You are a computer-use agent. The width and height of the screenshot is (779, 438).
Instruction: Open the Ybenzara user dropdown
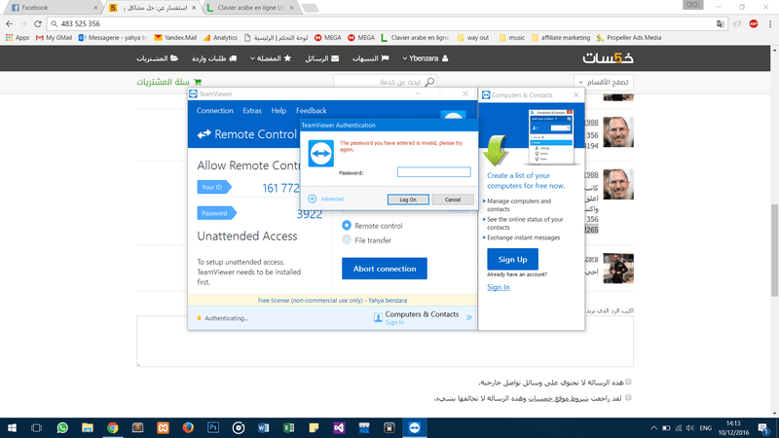click(425, 58)
